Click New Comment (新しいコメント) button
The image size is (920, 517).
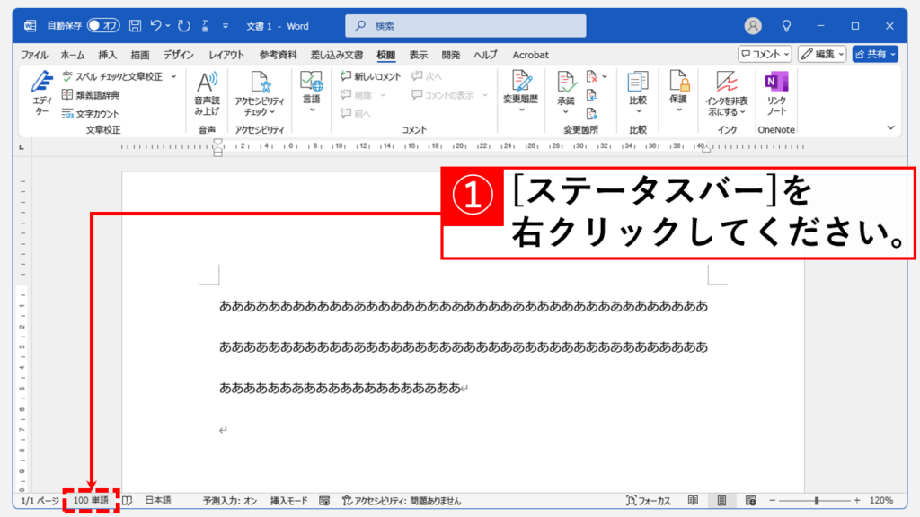pos(371,77)
